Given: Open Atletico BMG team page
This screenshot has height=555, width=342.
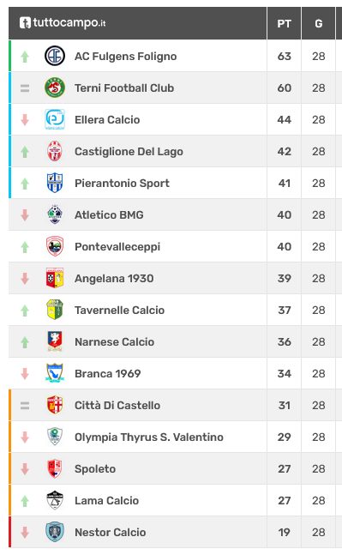Looking at the screenshot, I should (109, 214).
